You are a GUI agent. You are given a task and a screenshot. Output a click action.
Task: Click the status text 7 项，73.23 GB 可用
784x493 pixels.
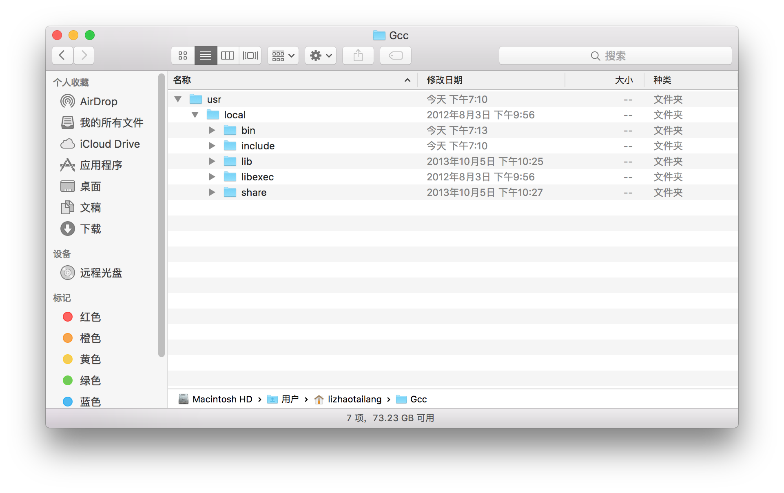[x=390, y=418]
